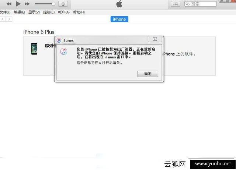Select the blue iPhone tab
The image size is (236, 170).
tap(119, 19)
